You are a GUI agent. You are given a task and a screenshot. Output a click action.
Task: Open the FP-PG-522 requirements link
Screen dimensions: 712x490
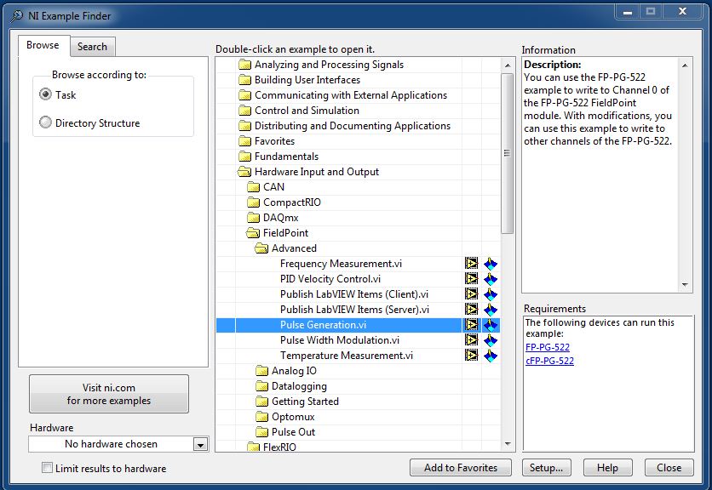(547, 347)
